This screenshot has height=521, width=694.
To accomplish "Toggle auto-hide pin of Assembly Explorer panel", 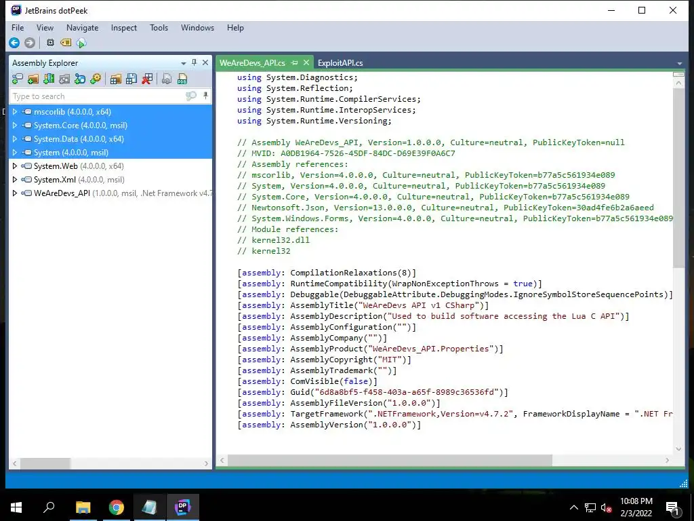I will click(x=194, y=62).
